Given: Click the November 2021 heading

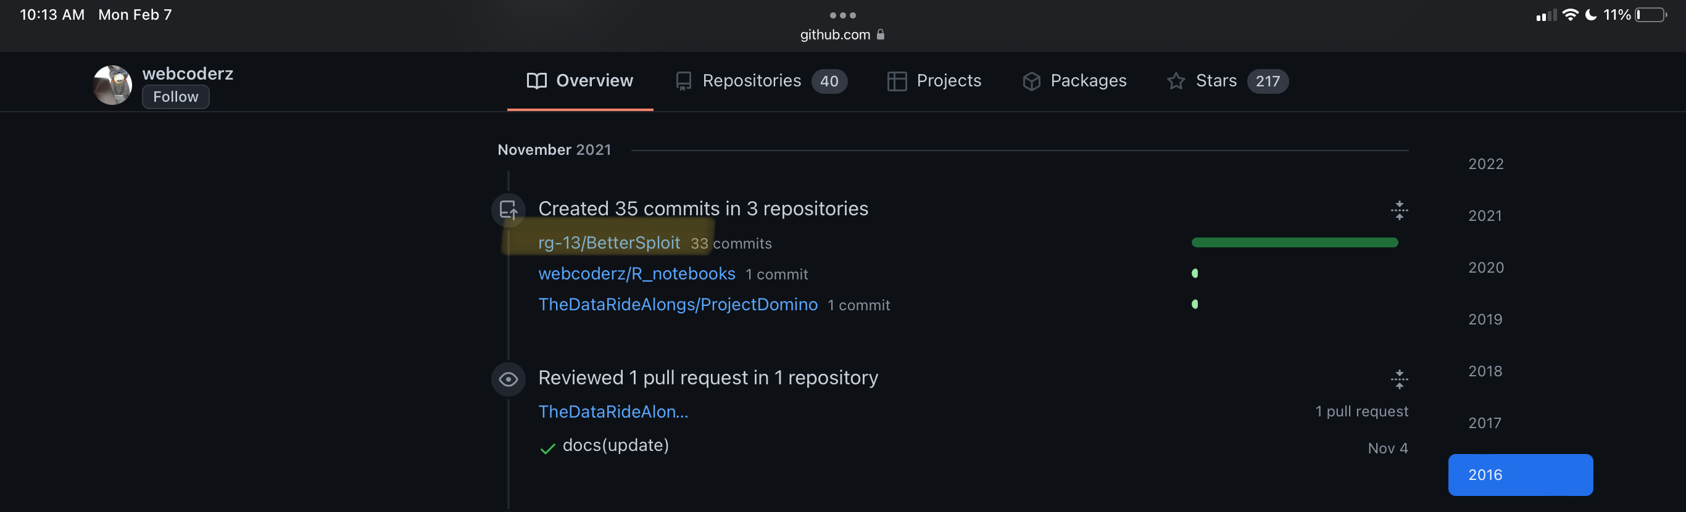Looking at the screenshot, I should pyautogui.click(x=554, y=150).
